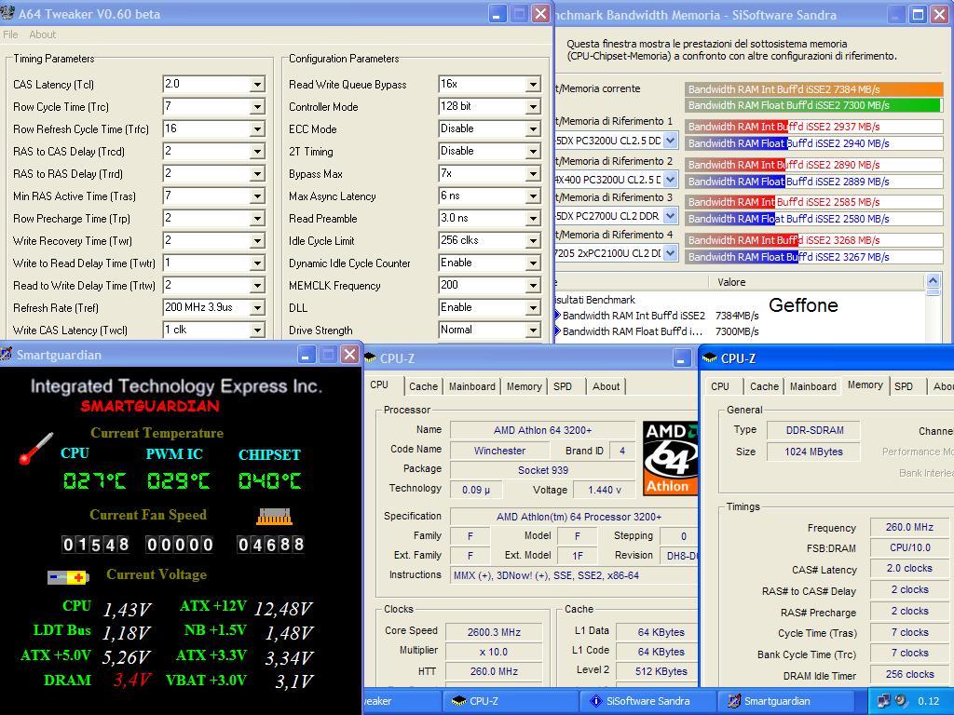
Task: Click the orange heatsink fan icon in Smartguardian
Action: 274,517
